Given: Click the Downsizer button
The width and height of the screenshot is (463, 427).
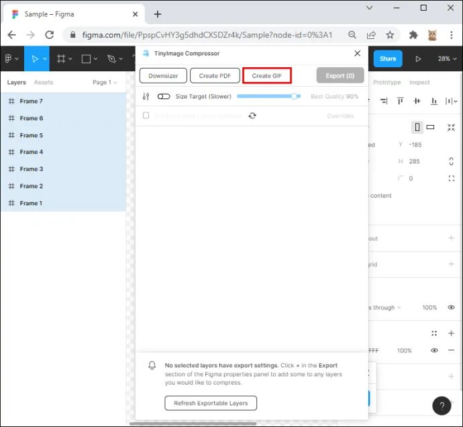Looking at the screenshot, I should tap(163, 76).
